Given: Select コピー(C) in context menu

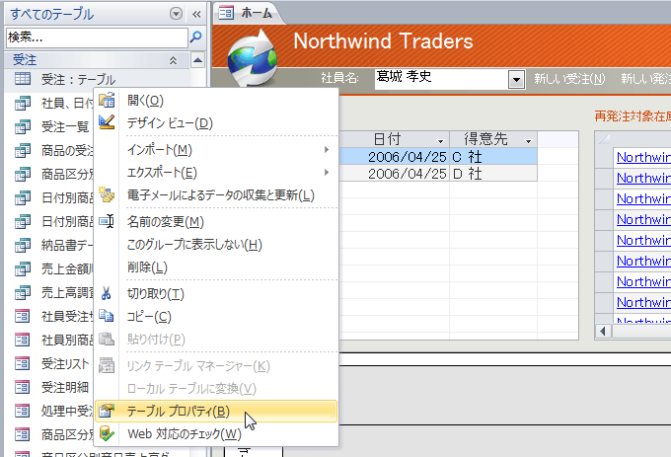Looking at the screenshot, I should (216, 316).
